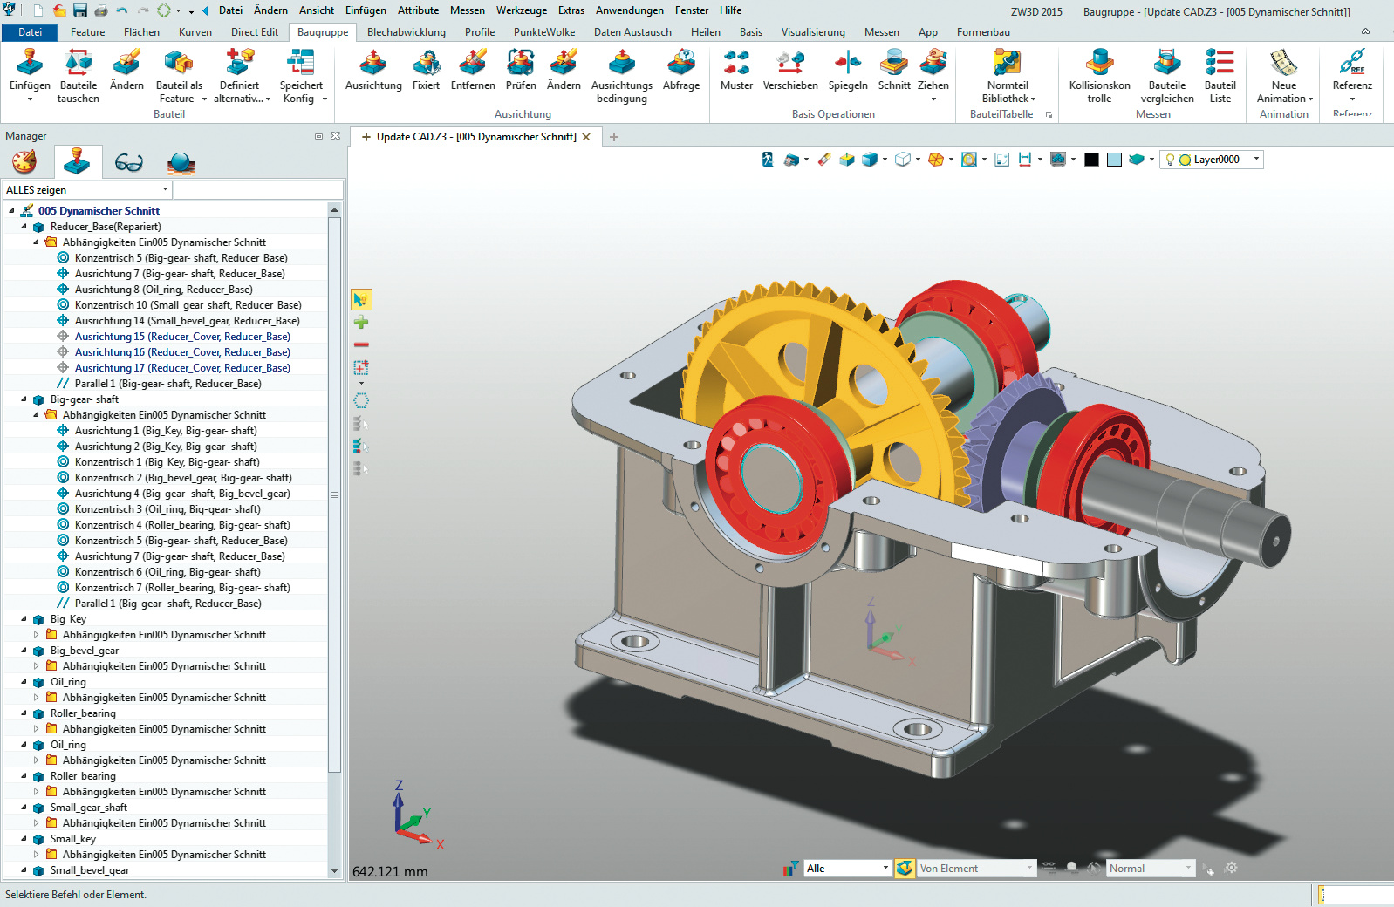Click the black color swatch
1394x907 pixels.
1091,160
